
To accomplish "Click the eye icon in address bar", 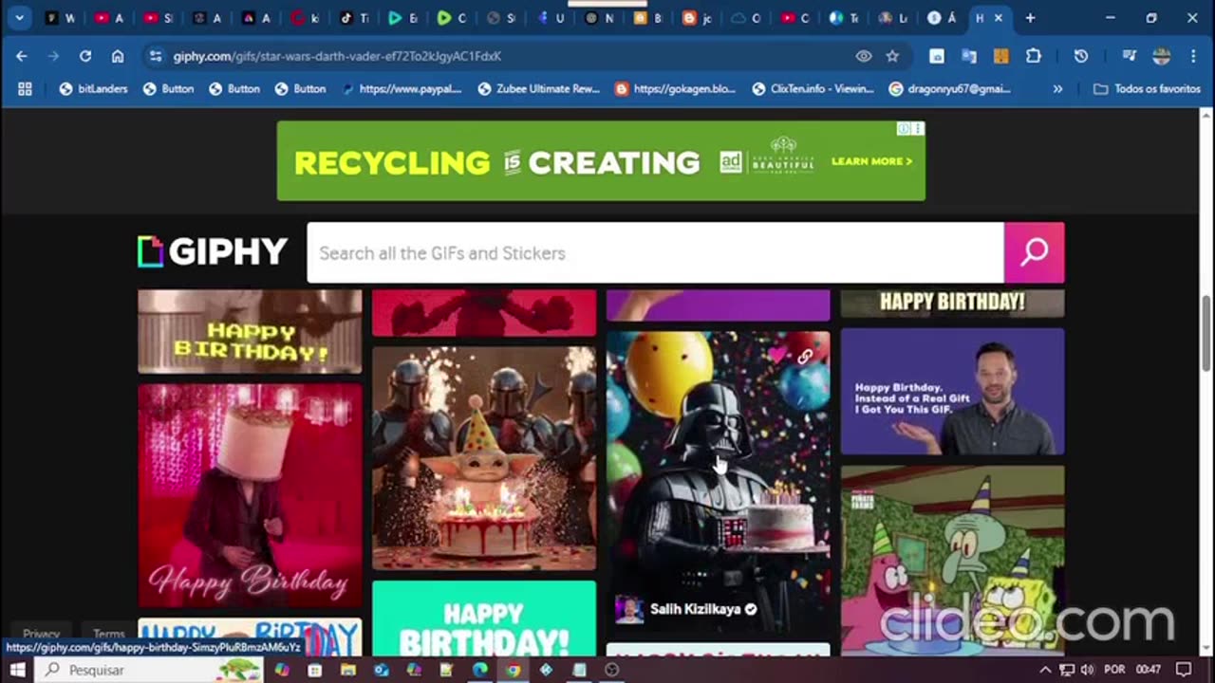I will coord(864,56).
